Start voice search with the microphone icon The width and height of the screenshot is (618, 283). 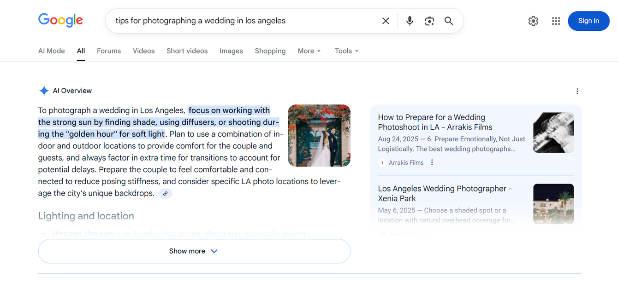pyautogui.click(x=410, y=21)
